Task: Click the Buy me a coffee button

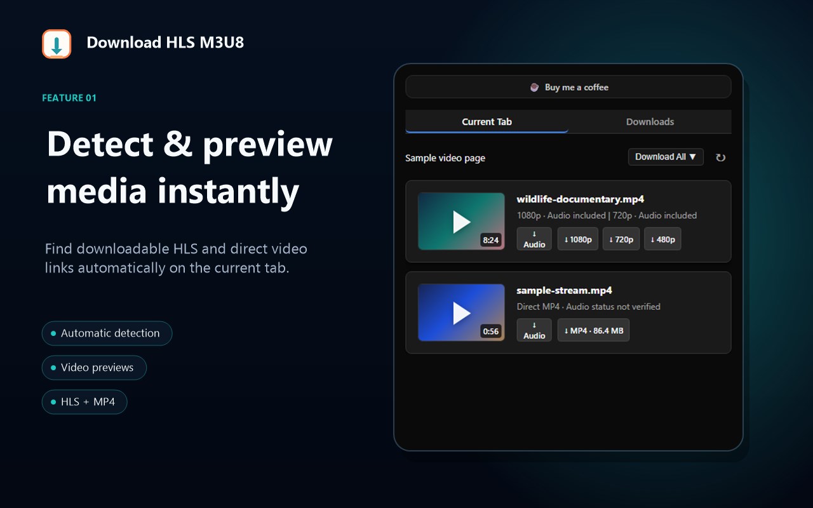Action: (568, 87)
